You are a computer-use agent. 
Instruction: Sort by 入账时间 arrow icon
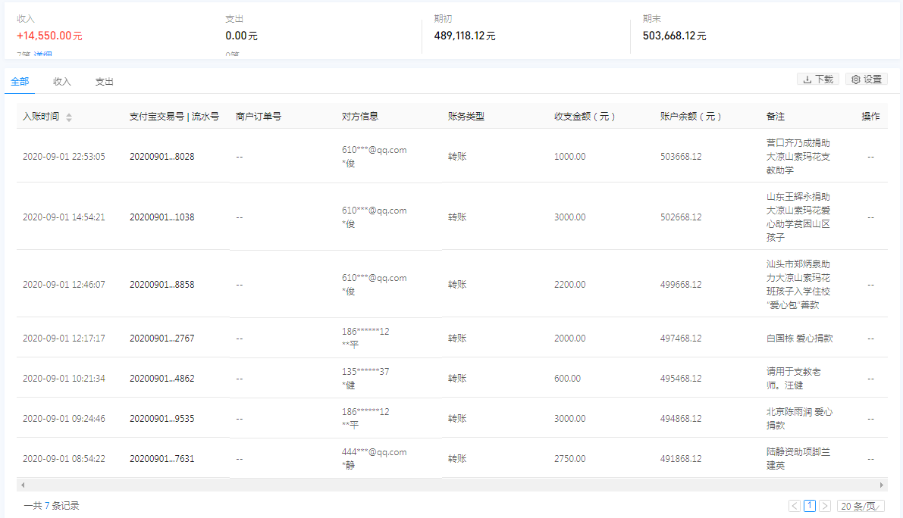[x=69, y=117]
